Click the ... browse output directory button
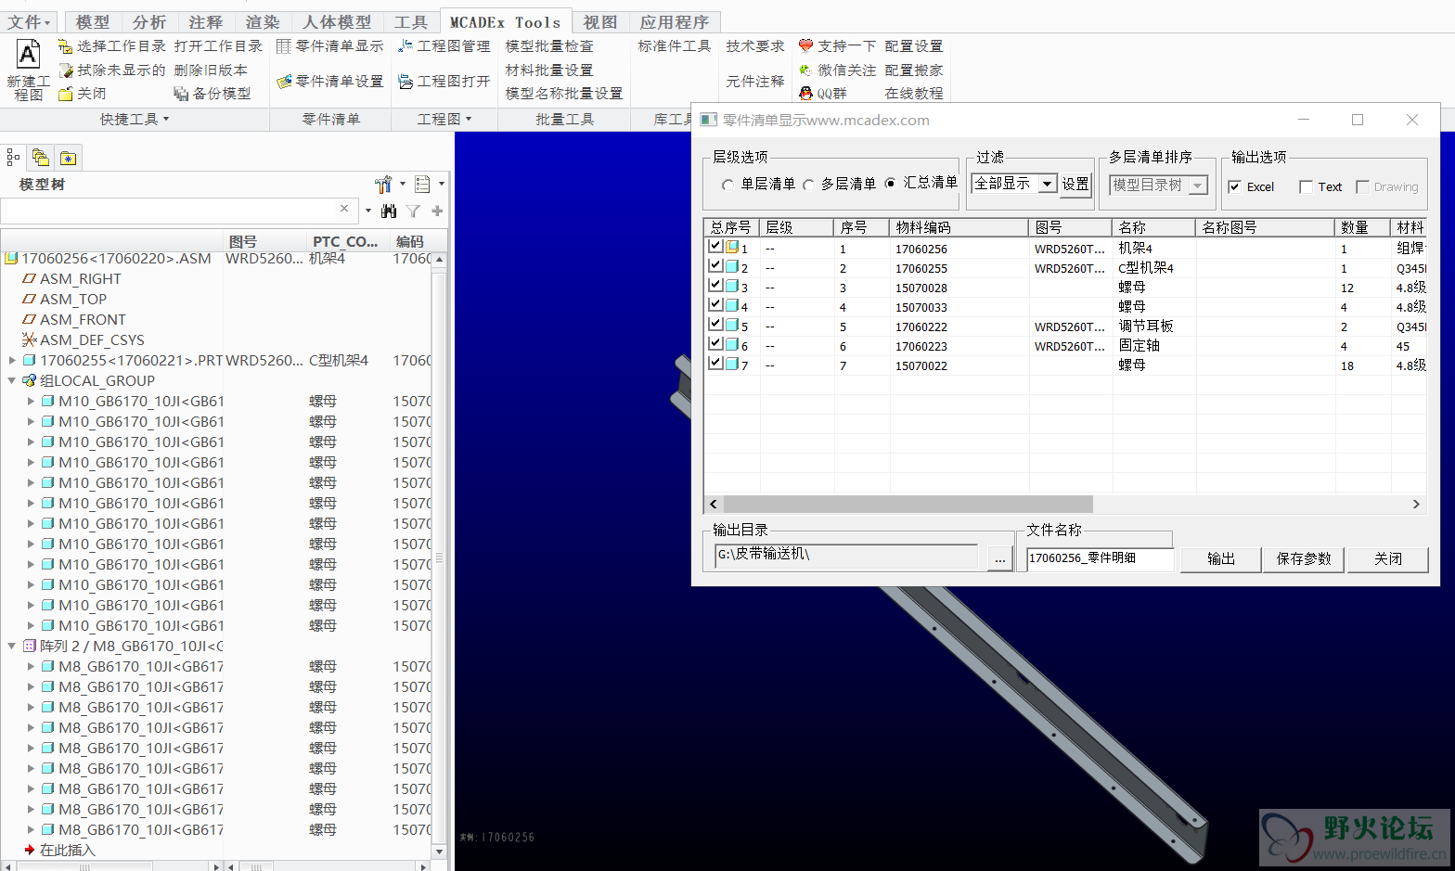The width and height of the screenshot is (1455, 871). click(x=999, y=558)
